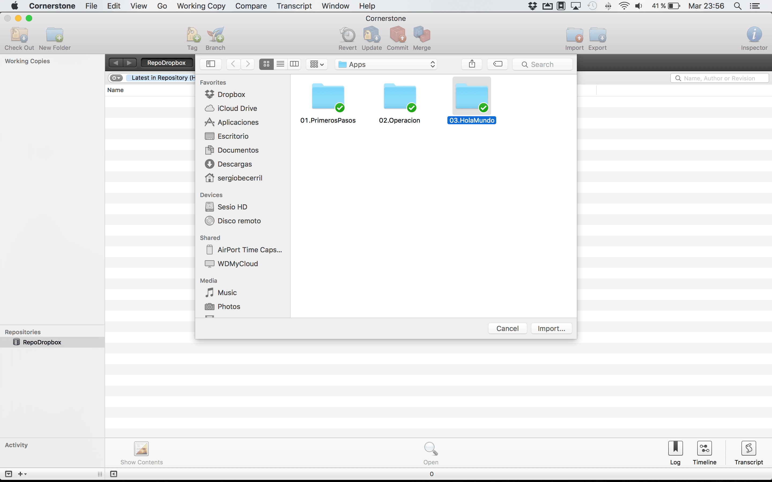Click the browser back arrow near RepoDropbox
This screenshot has height=482, width=772.
(116, 63)
